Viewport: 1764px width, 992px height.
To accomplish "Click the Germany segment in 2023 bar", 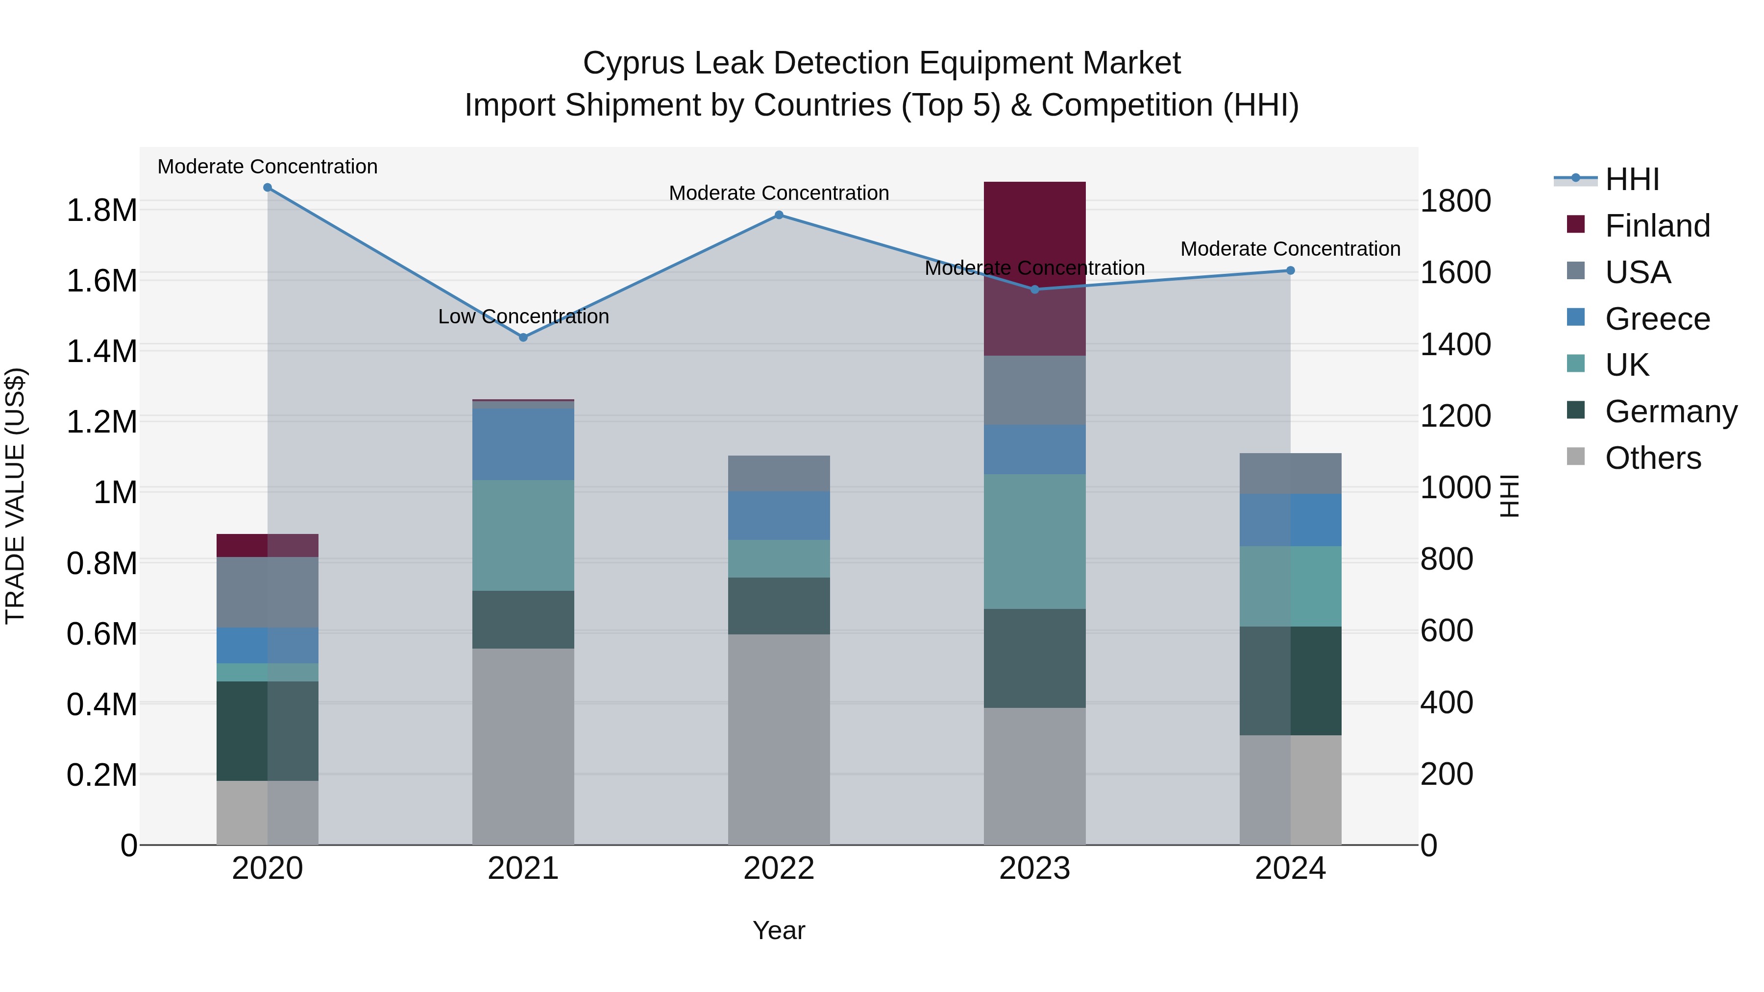I will coord(1035,658).
